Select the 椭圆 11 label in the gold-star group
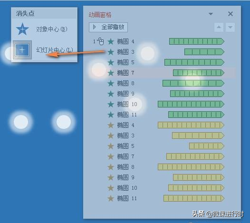Screen dimensions: 250x223 pos(127,199)
